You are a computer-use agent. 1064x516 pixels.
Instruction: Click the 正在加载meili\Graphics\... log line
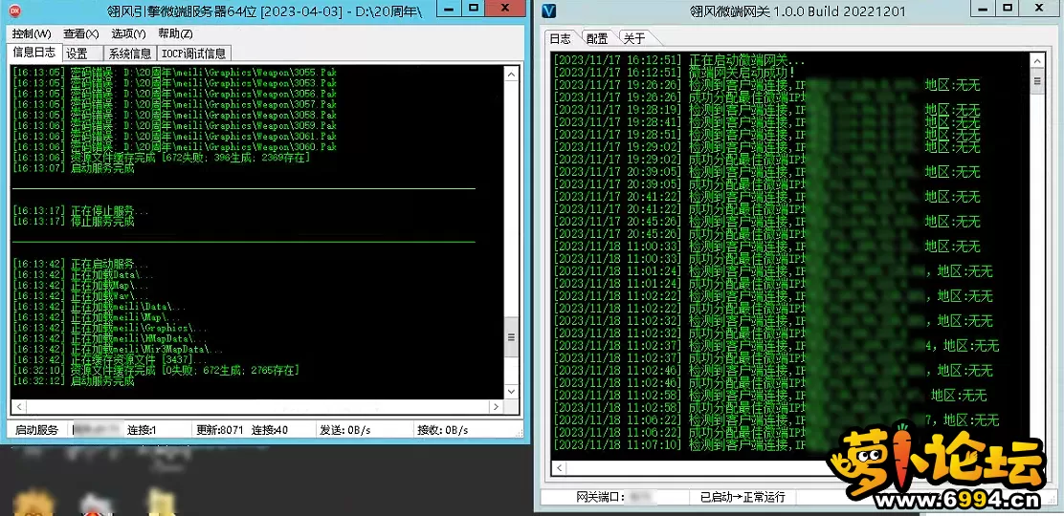pos(109,328)
